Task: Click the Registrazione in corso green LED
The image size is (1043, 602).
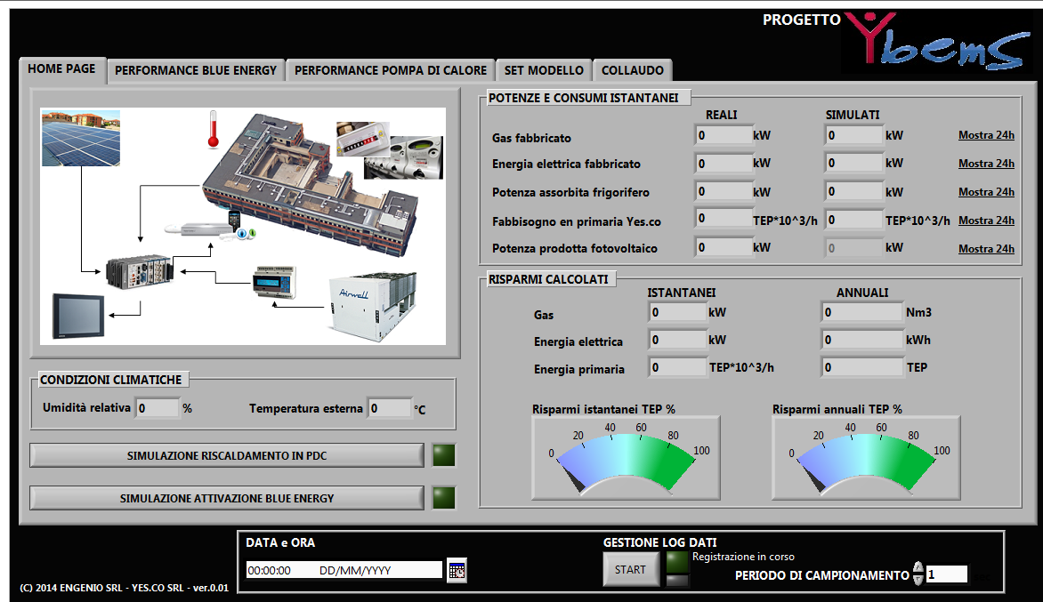Action: coord(677,561)
